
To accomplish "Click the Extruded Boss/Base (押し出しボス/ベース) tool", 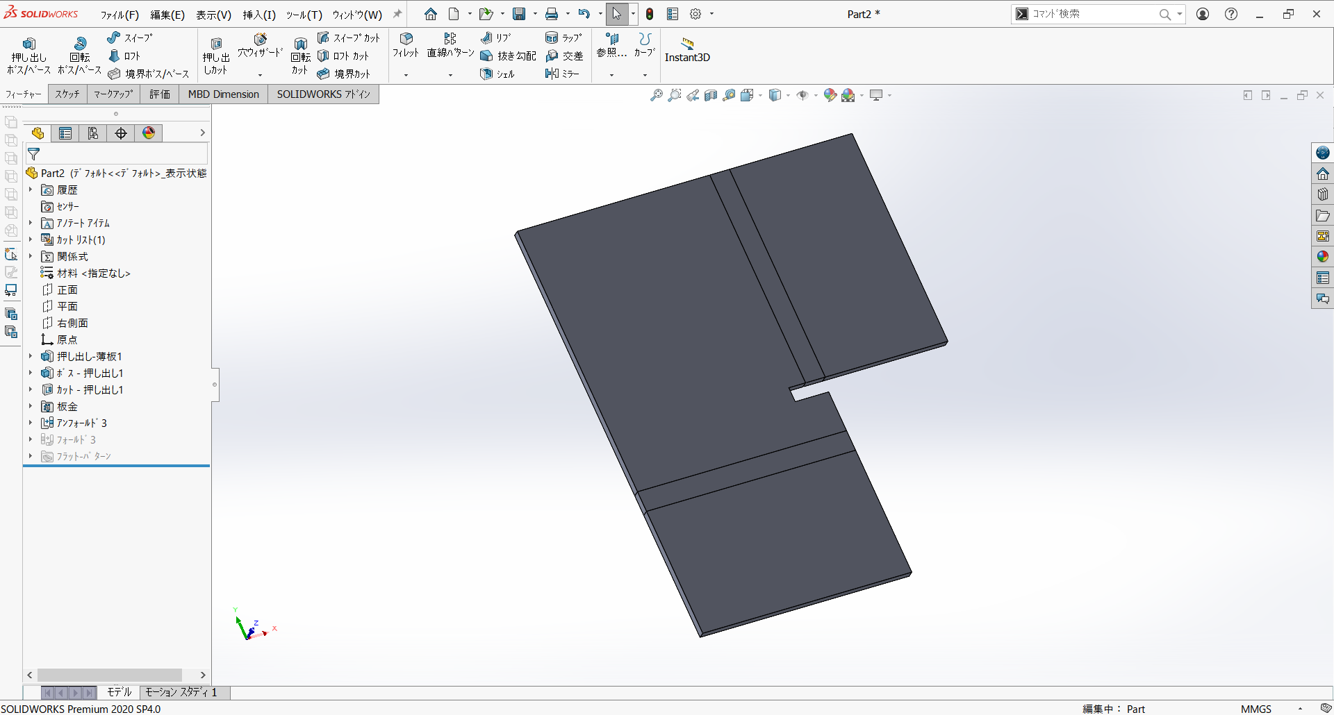I will [x=28, y=56].
